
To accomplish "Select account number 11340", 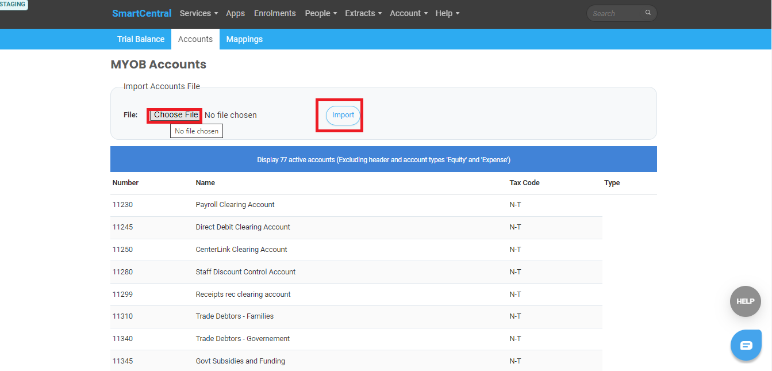I will pos(122,339).
